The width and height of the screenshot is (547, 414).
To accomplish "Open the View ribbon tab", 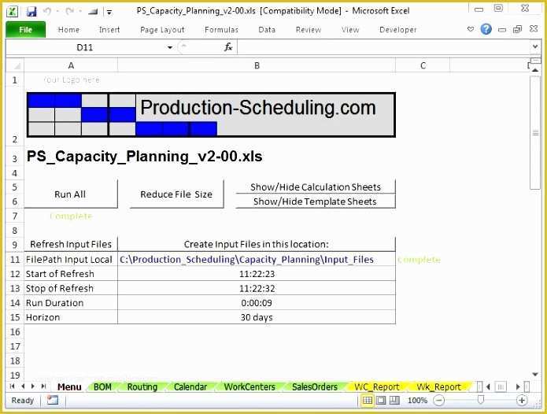I will (350, 30).
